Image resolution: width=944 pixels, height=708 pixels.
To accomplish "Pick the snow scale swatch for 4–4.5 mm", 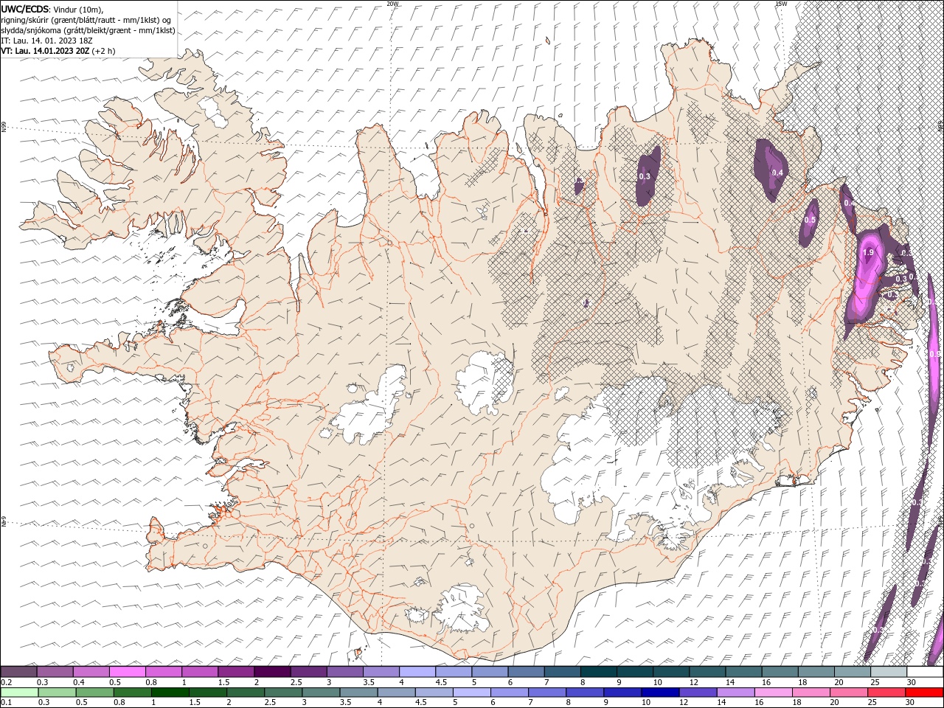I will (417, 672).
